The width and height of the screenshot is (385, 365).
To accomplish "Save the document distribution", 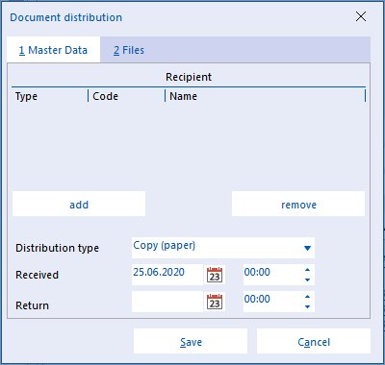I will (x=191, y=341).
